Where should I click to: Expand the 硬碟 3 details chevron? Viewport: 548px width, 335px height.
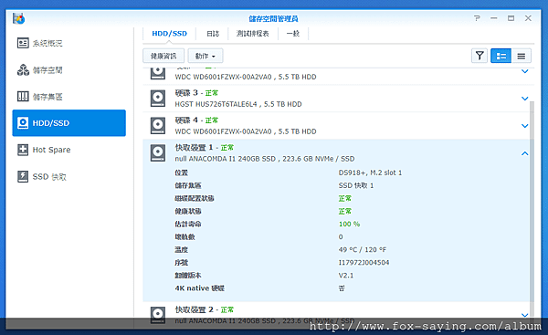coord(524,99)
